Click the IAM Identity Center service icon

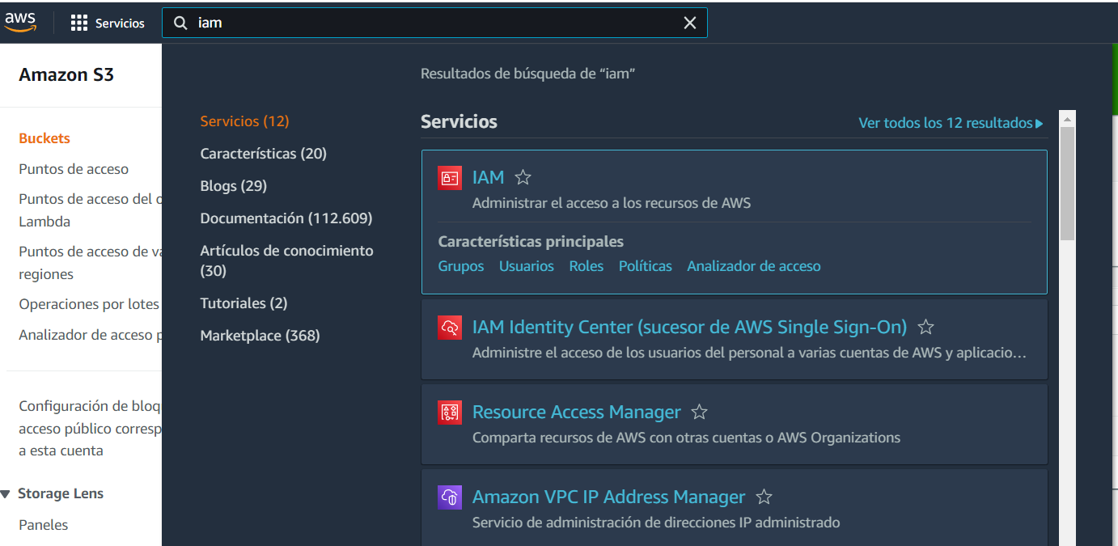coord(450,327)
